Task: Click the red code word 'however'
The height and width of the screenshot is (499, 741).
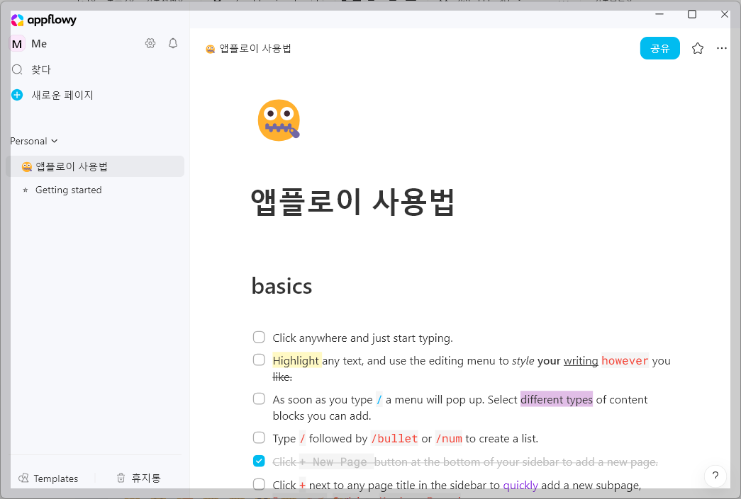Action: (x=625, y=360)
